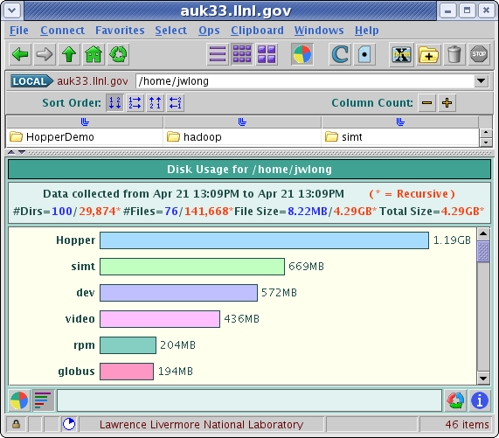Click the STOP sign icon

point(479,55)
